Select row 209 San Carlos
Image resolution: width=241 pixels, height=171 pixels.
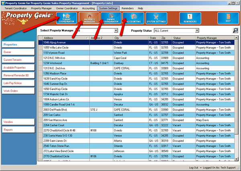(136, 115)
